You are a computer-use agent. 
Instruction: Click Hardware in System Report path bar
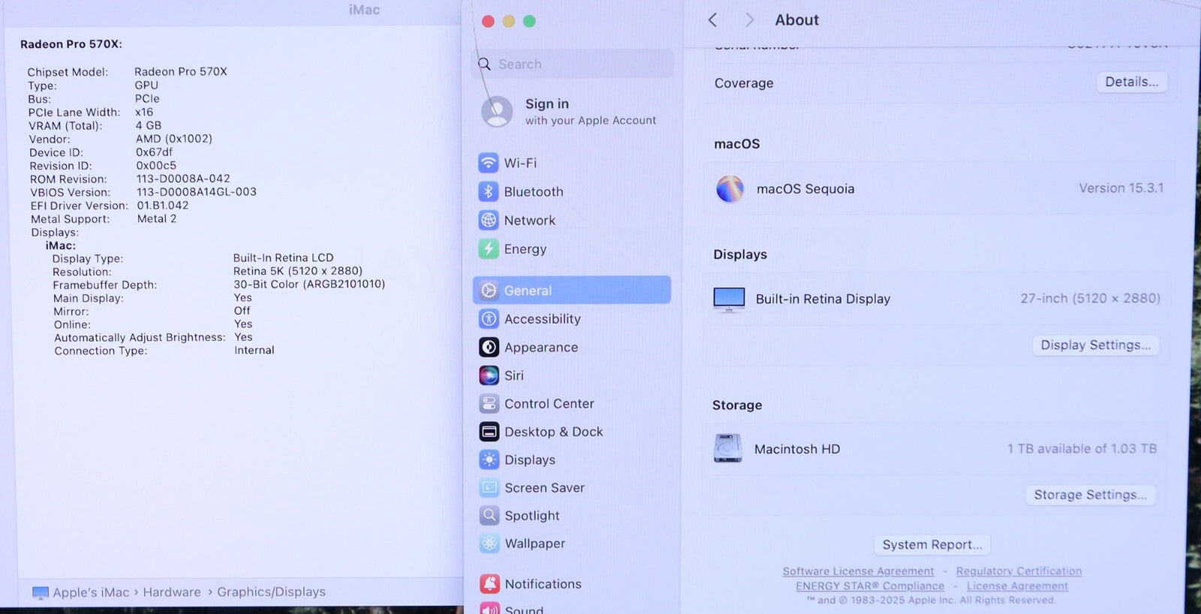point(172,592)
